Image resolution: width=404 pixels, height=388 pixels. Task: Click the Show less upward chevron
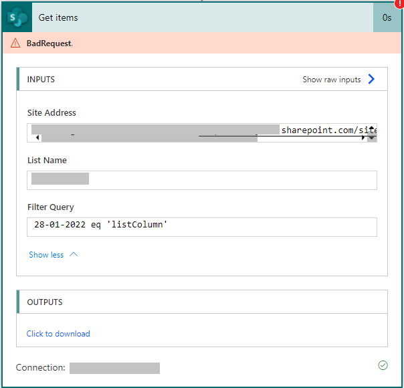click(74, 254)
